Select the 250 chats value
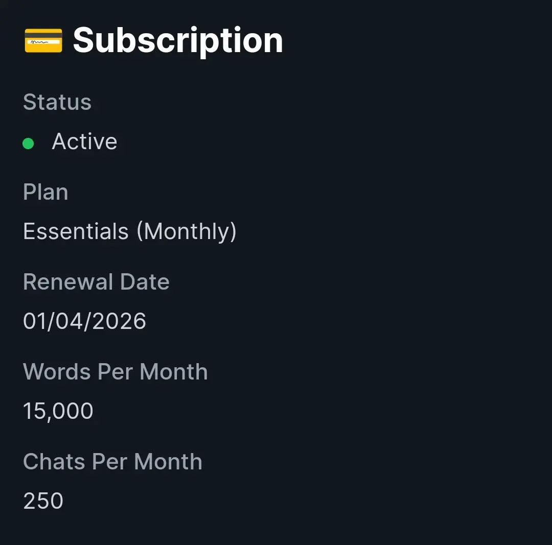Screen dimensions: 552x545 (43, 501)
